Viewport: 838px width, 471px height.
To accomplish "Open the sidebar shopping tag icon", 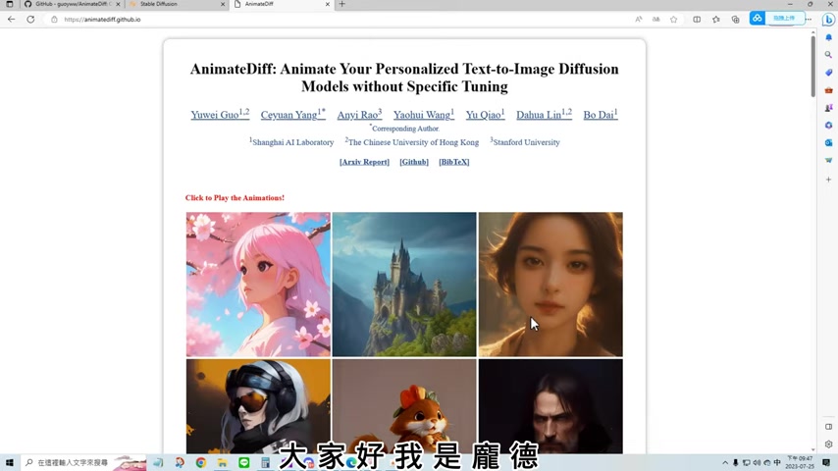I will point(828,73).
